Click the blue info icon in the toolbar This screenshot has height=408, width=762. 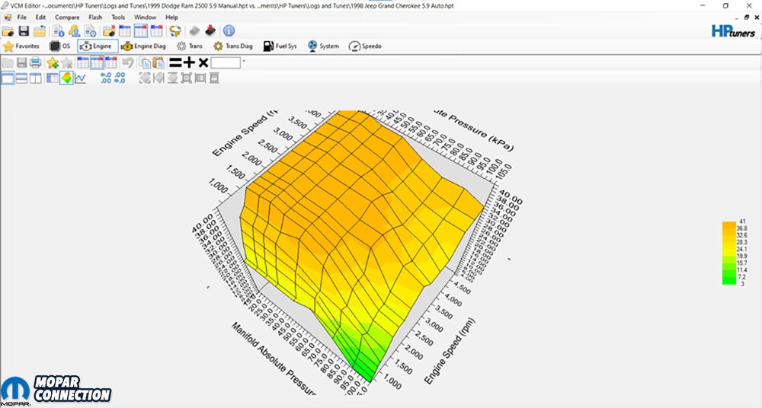(x=229, y=31)
